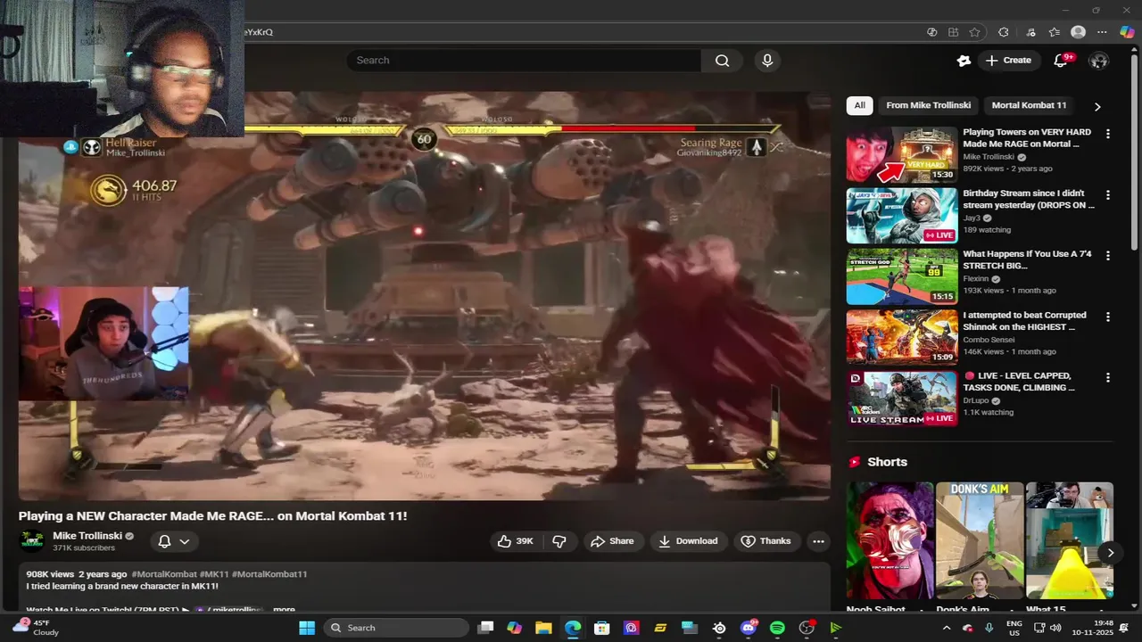Open options for 'Corrupted Shinnok' video
Viewport: 1142px width, 642px height.
click(x=1108, y=317)
